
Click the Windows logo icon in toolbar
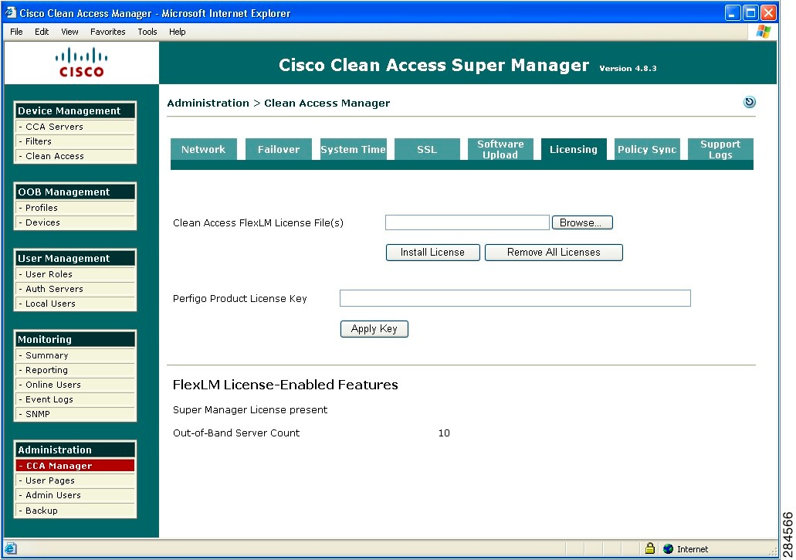[x=764, y=32]
